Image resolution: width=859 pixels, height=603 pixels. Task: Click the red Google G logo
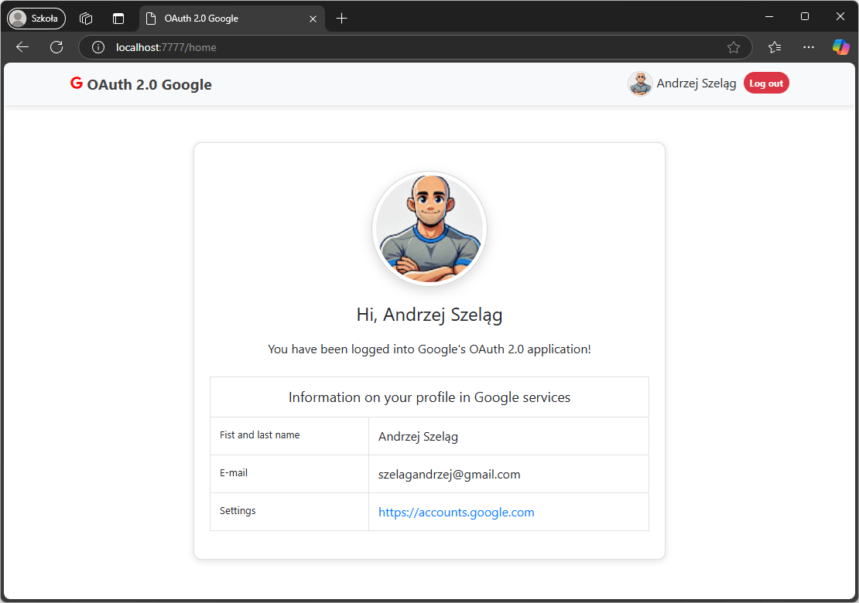point(76,83)
